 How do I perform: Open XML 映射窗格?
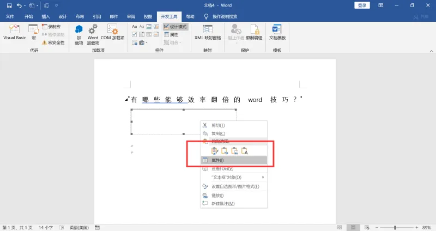click(208, 32)
